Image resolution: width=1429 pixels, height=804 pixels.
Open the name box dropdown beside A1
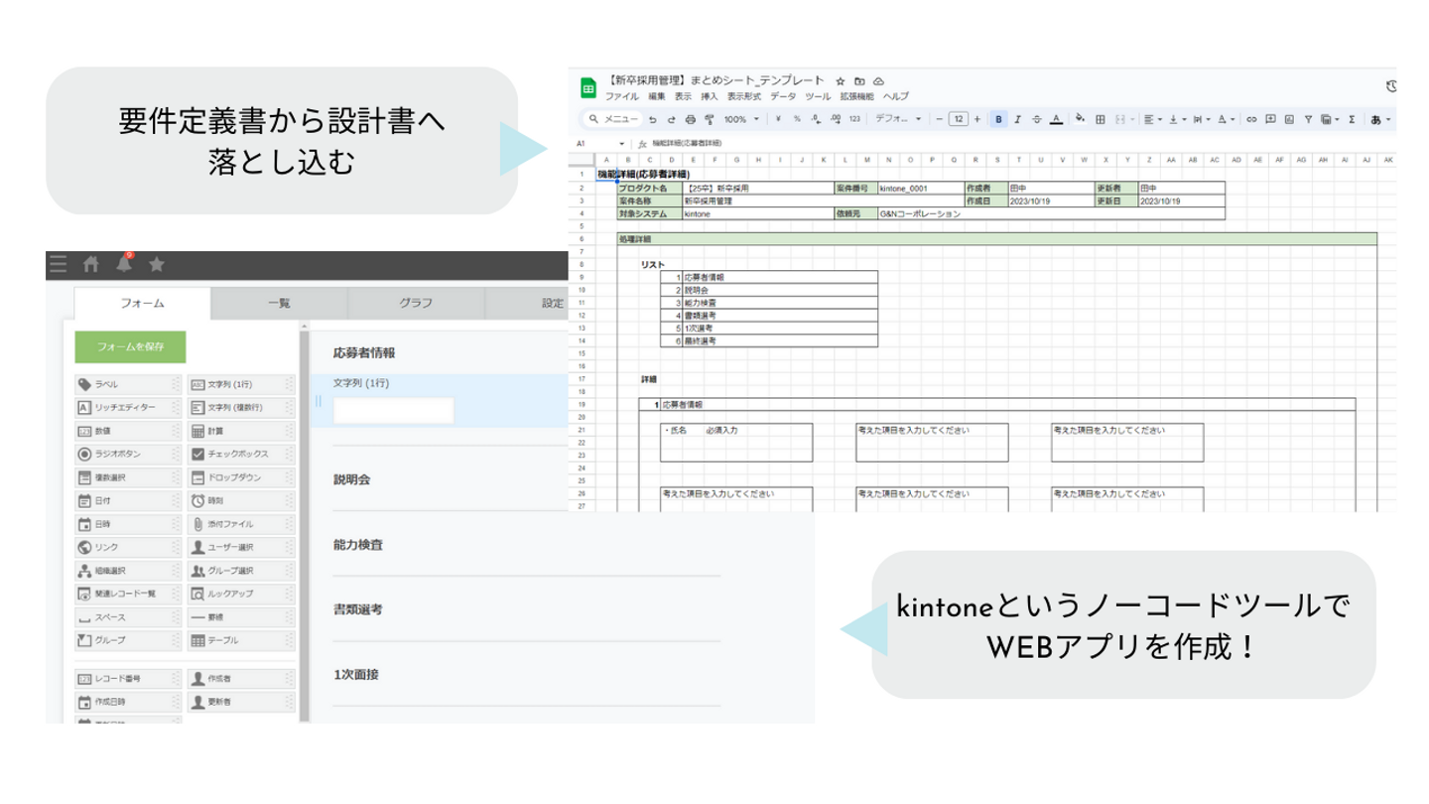point(621,144)
